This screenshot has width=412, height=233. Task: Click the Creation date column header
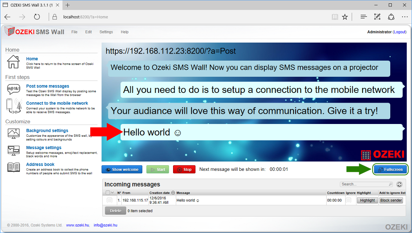tap(160, 193)
